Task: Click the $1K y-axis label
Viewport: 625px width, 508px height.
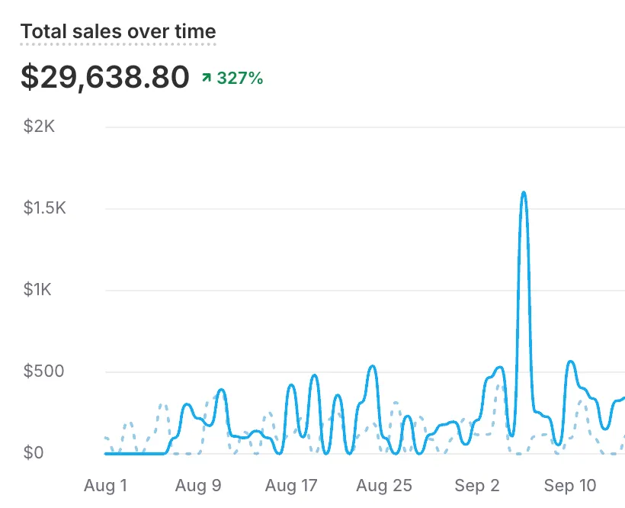Action: 40,290
